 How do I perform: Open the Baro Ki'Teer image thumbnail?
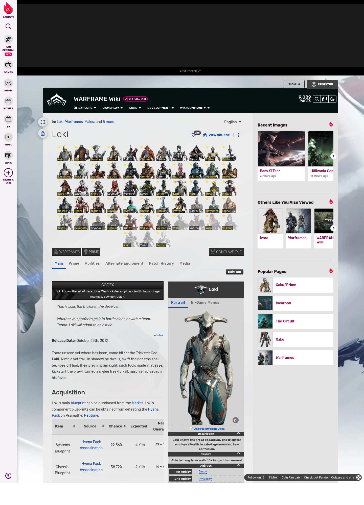pyautogui.click(x=281, y=149)
